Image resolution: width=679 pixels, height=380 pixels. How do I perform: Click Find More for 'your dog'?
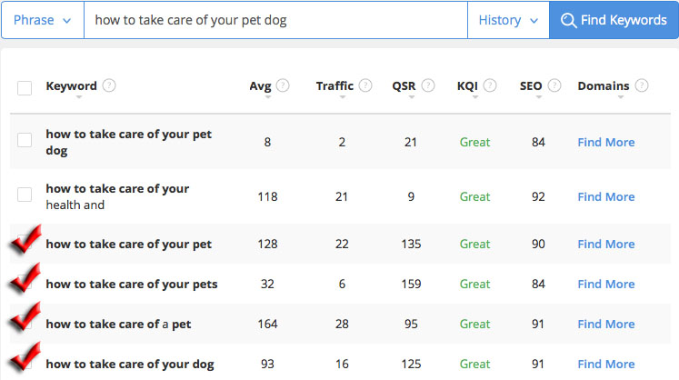coord(606,364)
